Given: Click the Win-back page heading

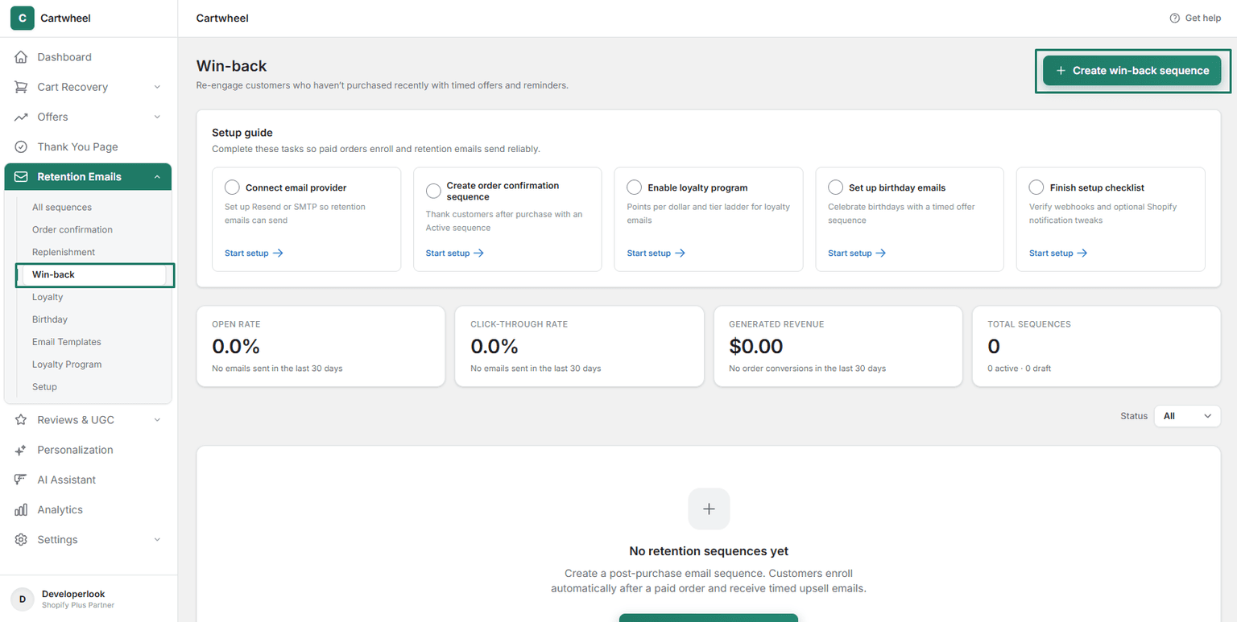Looking at the screenshot, I should 231,66.
